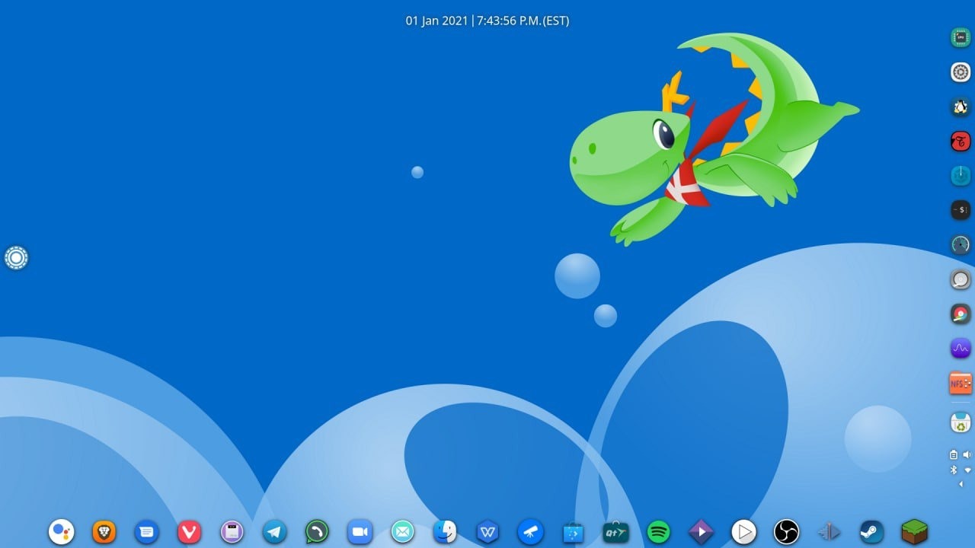Open System Settings gear icon
Image resolution: width=975 pixels, height=548 pixels.
click(961, 72)
